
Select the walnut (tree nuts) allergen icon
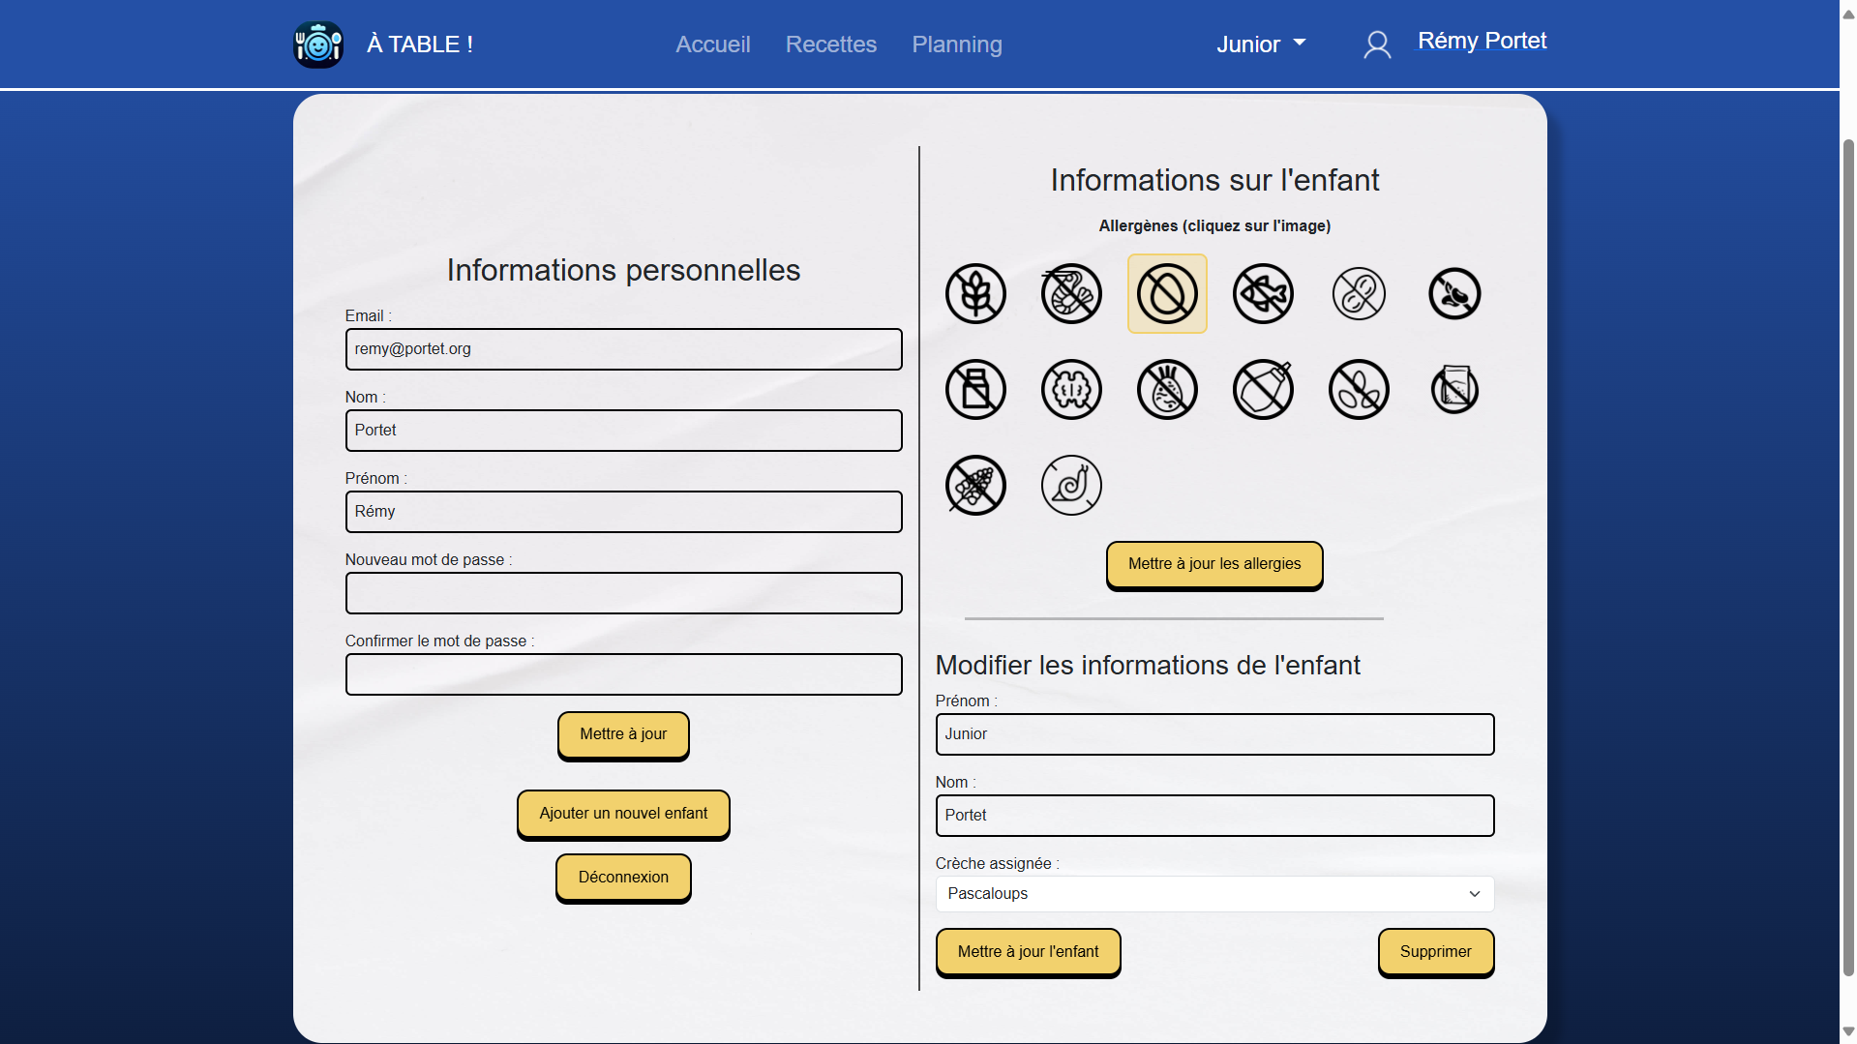point(1071,390)
